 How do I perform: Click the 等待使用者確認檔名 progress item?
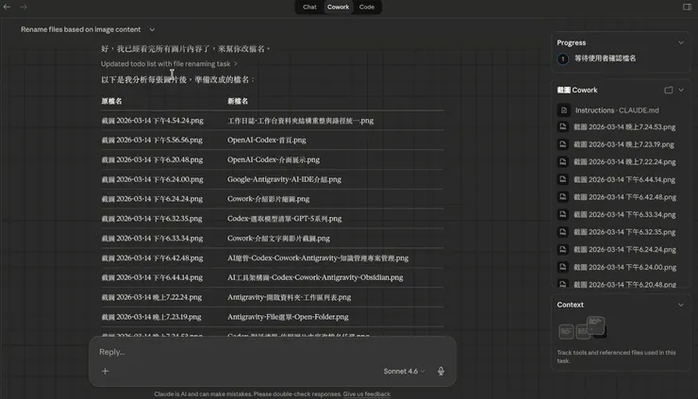(605, 58)
